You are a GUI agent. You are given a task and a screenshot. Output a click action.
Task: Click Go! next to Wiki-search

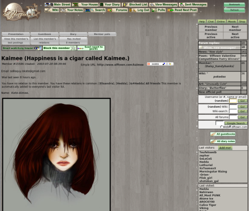(243, 111)
